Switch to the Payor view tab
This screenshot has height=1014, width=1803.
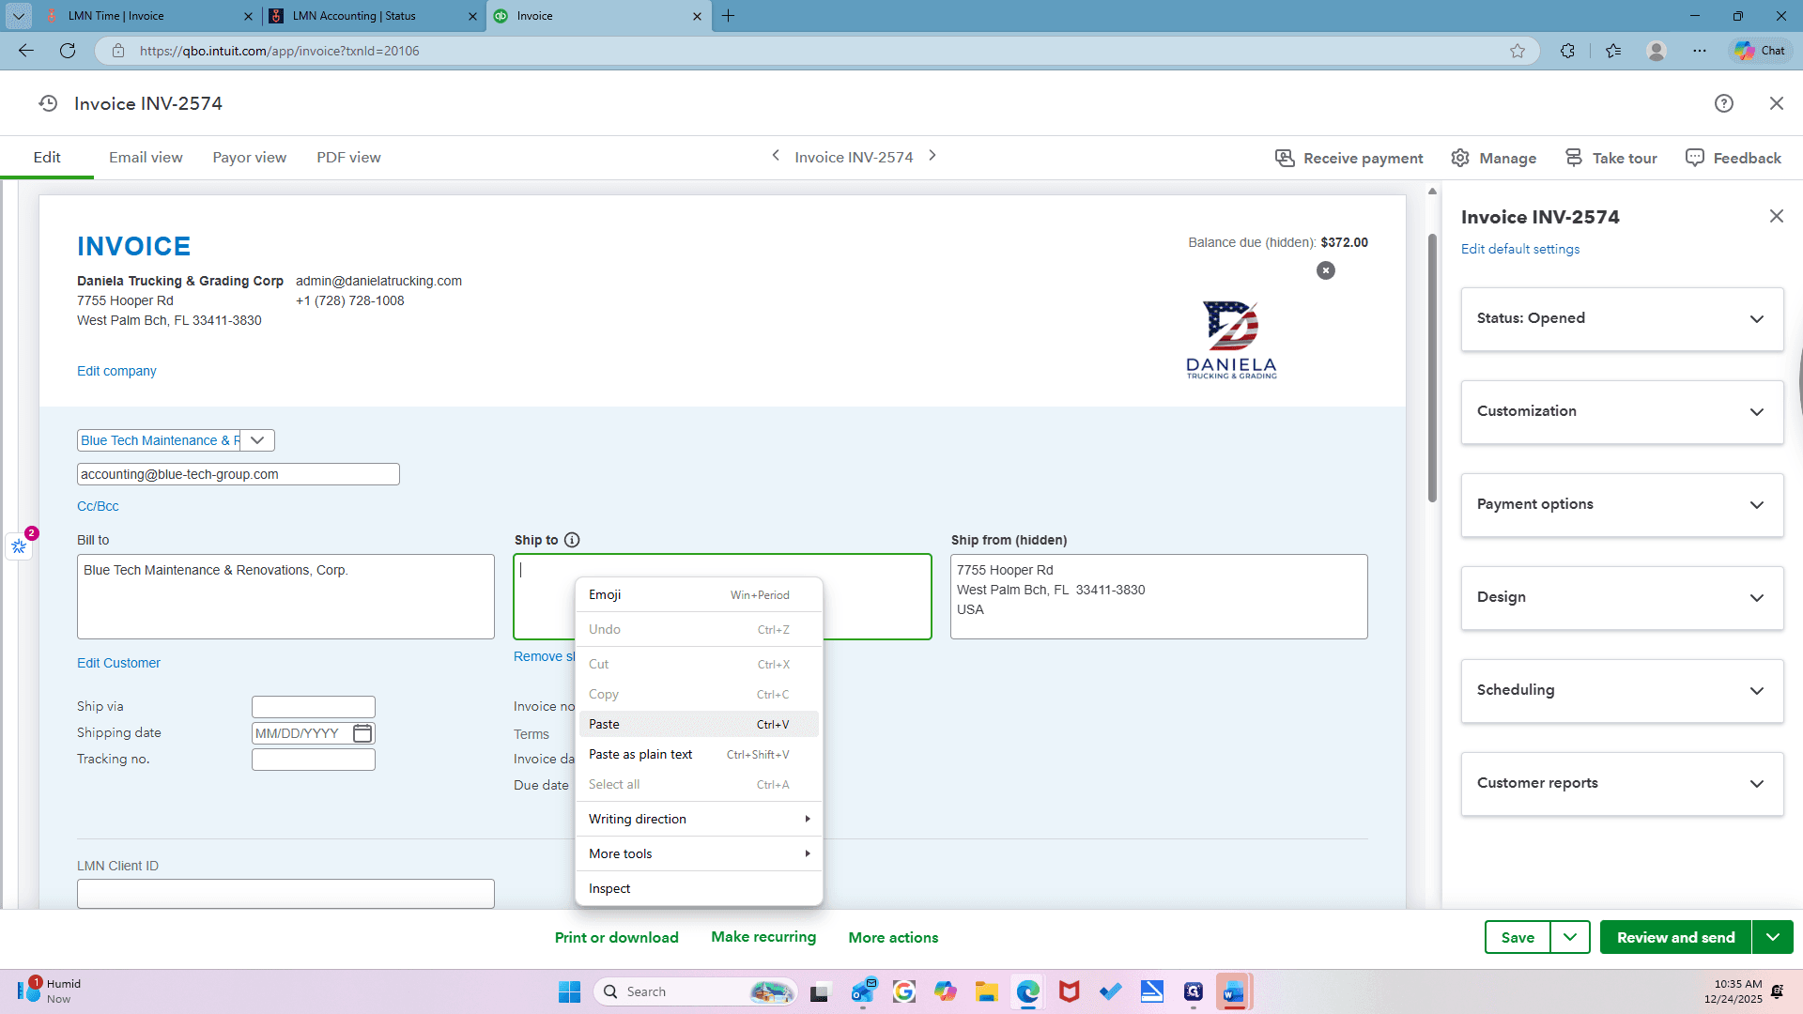pyautogui.click(x=250, y=157)
